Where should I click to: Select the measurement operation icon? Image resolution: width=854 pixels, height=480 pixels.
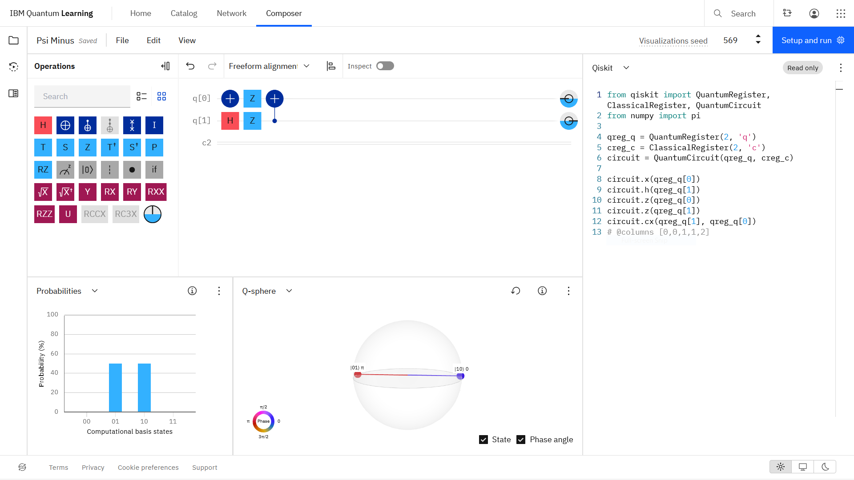[x=65, y=170]
